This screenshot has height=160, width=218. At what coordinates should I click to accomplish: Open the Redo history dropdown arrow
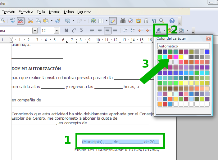pos(85,21)
